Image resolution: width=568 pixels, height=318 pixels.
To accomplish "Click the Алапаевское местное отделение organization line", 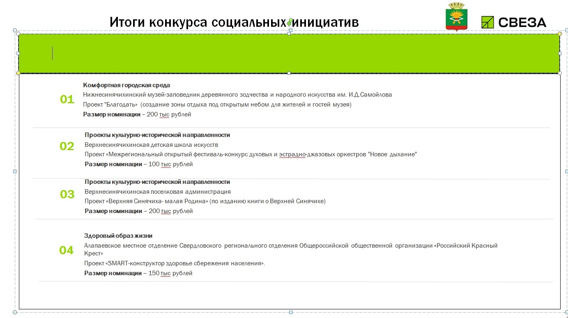I will click(x=291, y=249).
